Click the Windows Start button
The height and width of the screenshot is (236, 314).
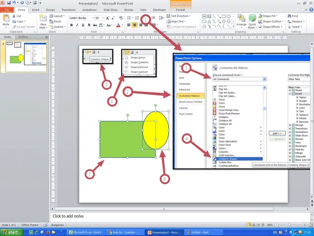tap(11, 232)
